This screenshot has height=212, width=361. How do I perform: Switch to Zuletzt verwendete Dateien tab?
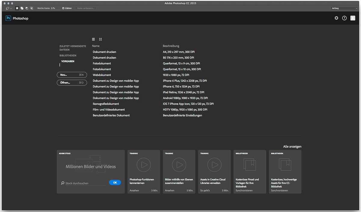coord(73,48)
